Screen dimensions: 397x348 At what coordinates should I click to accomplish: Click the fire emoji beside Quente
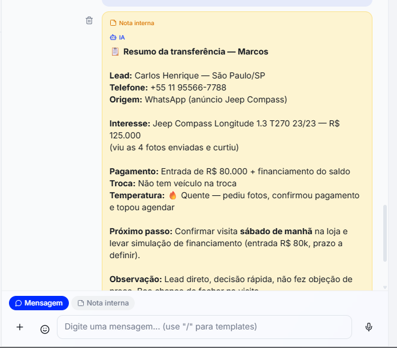[172, 195]
